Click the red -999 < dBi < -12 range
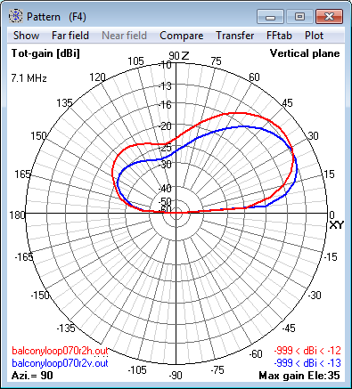This screenshot has width=352, height=389. coord(307,351)
